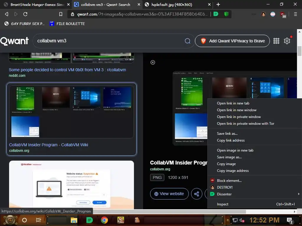Expand the Dissenter submenu arrow
302x226 pixels.
(299, 194)
